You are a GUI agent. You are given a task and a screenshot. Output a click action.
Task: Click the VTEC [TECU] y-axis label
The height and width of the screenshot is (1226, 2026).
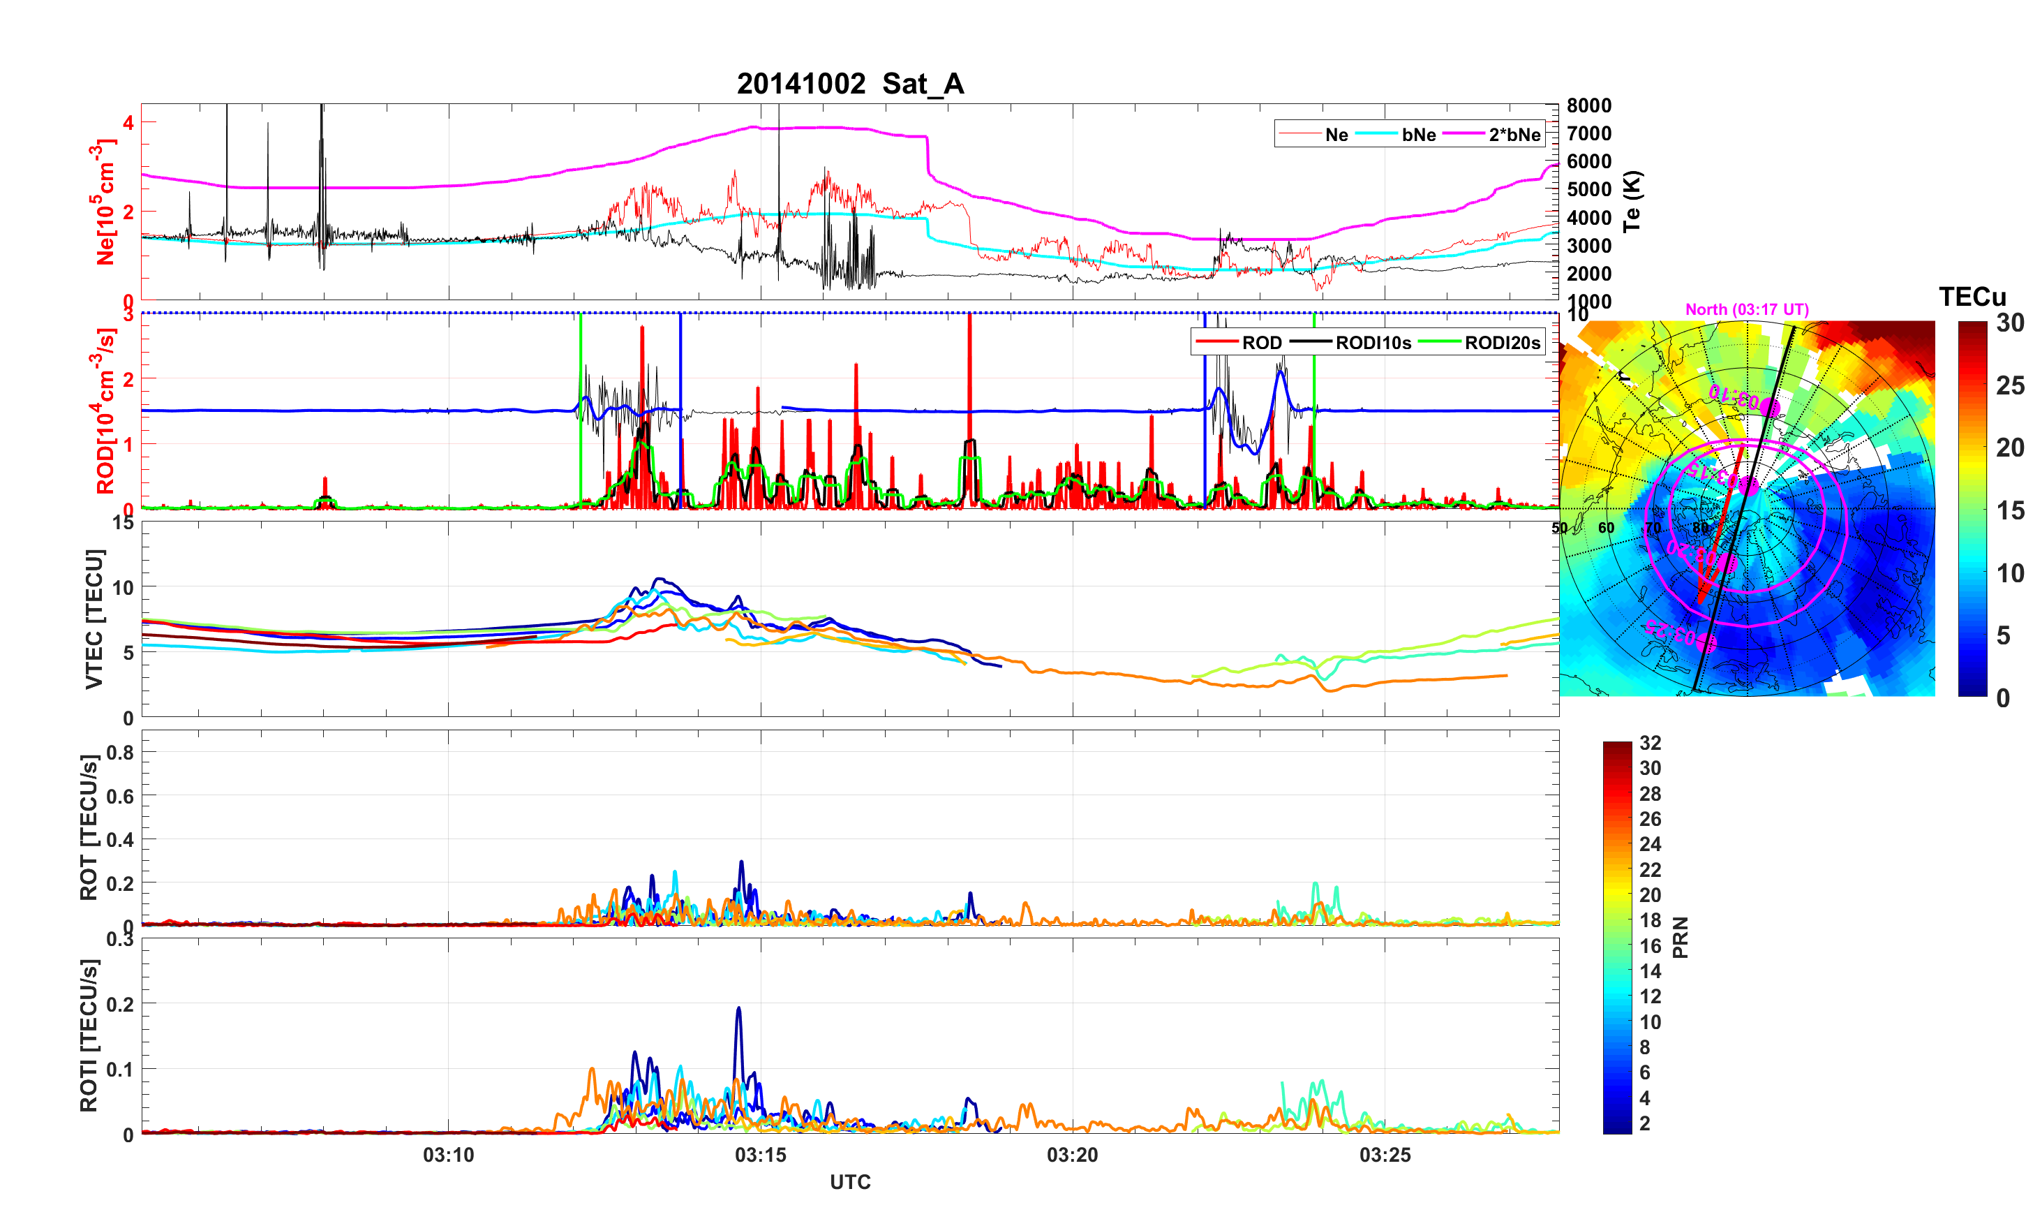pos(94,619)
